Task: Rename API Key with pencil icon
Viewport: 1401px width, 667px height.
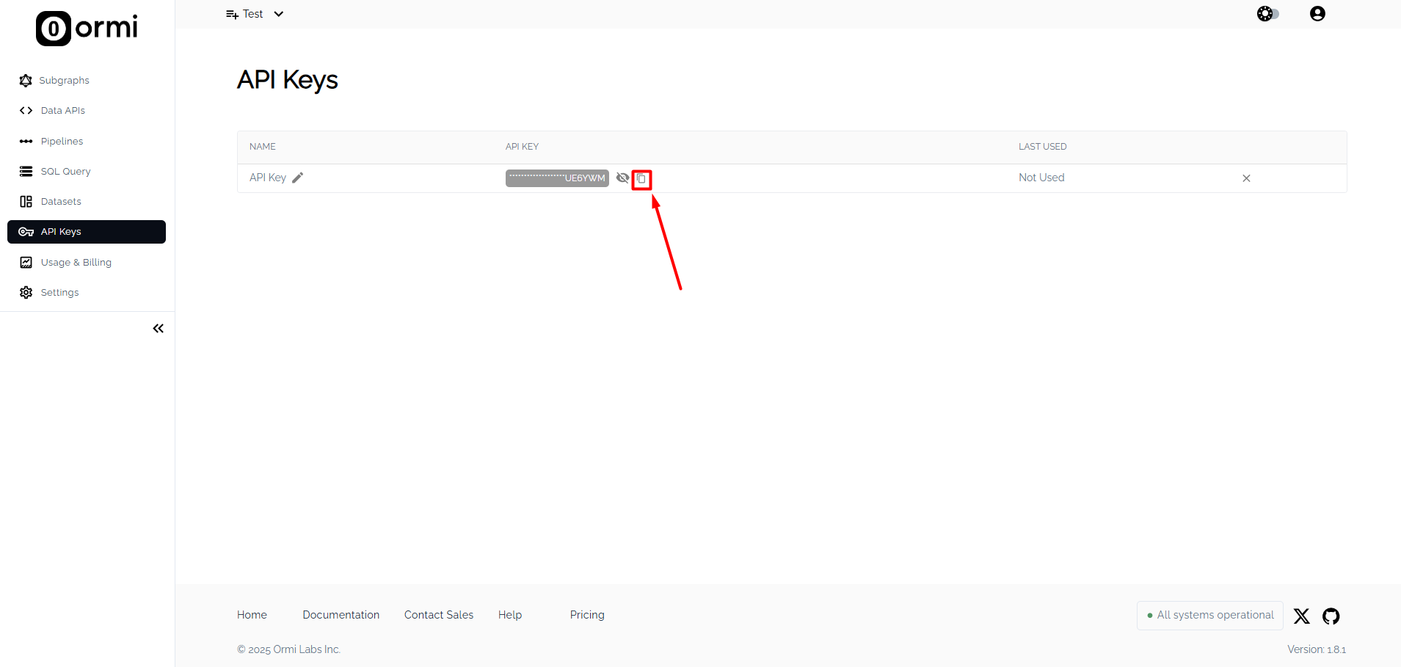Action: tap(297, 178)
